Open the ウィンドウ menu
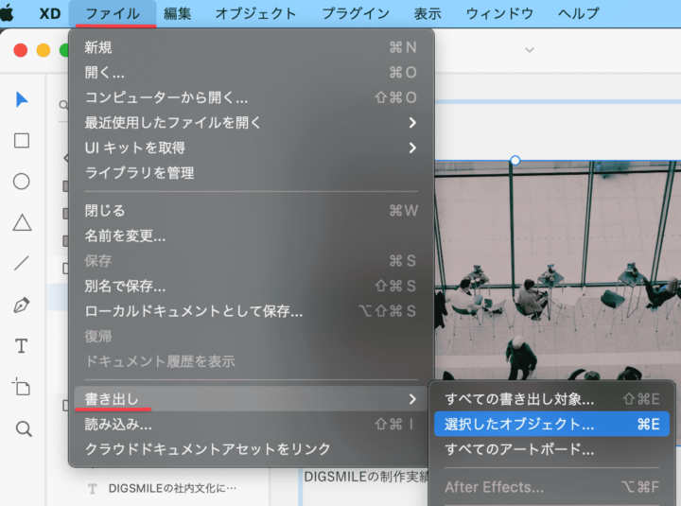This screenshot has height=506, width=681. pos(499,13)
